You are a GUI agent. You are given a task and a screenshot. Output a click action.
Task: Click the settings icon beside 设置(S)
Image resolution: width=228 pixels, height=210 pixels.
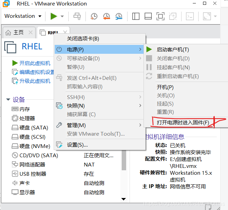click(59, 145)
